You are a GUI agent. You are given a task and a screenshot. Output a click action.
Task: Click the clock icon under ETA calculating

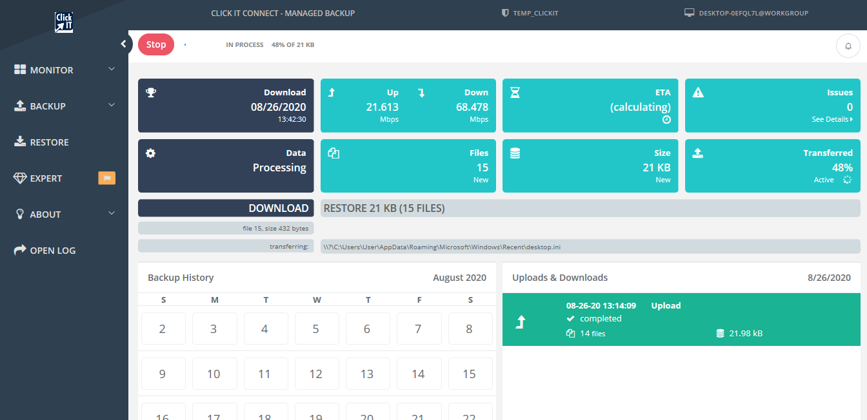(x=667, y=120)
